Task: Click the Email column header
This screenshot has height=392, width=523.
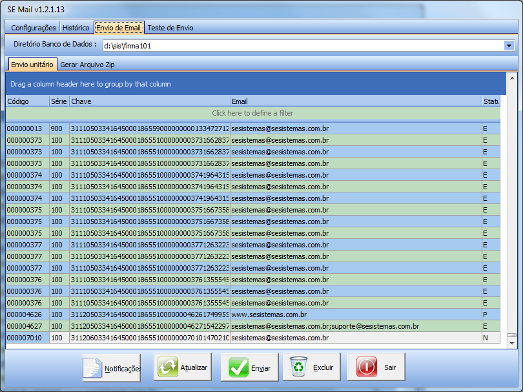Action: [x=355, y=101]
